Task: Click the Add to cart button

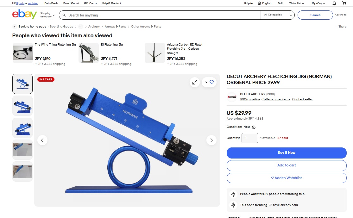Action: (287, 165)
